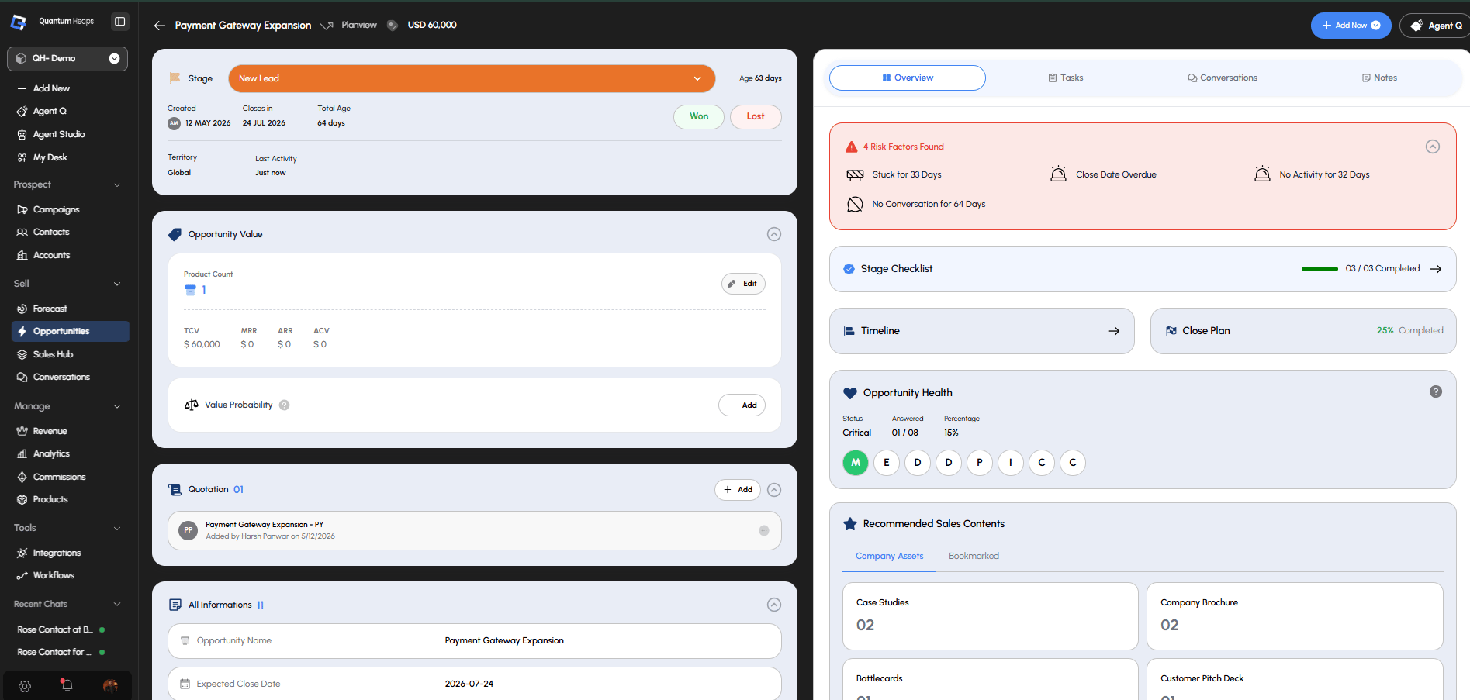Viewport: 1470px width, 700px height.
Task: Collapse the Opportunity Value panel
Action: (x=774, y=234)
